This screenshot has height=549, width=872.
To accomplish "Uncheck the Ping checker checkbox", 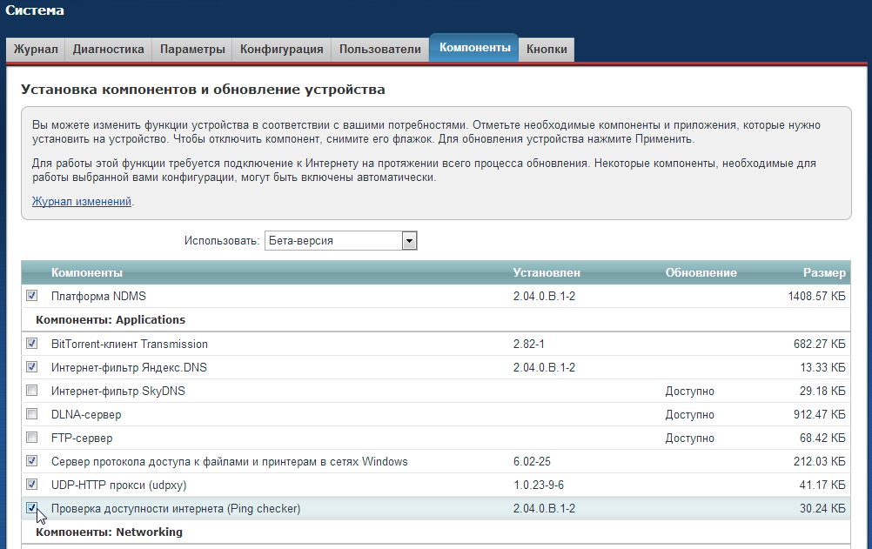I will 32,508.
